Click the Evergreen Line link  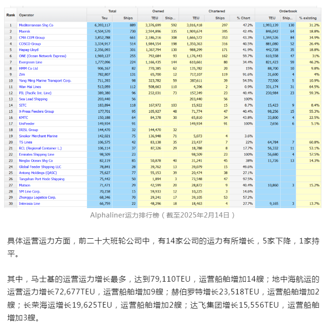click(31, 62)
